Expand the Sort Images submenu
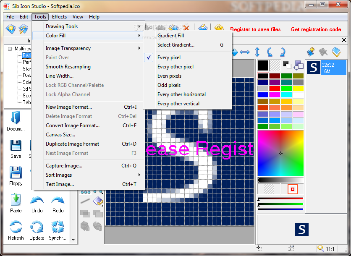This screenshot has width=351, height=256. click(x=88, y=175)
